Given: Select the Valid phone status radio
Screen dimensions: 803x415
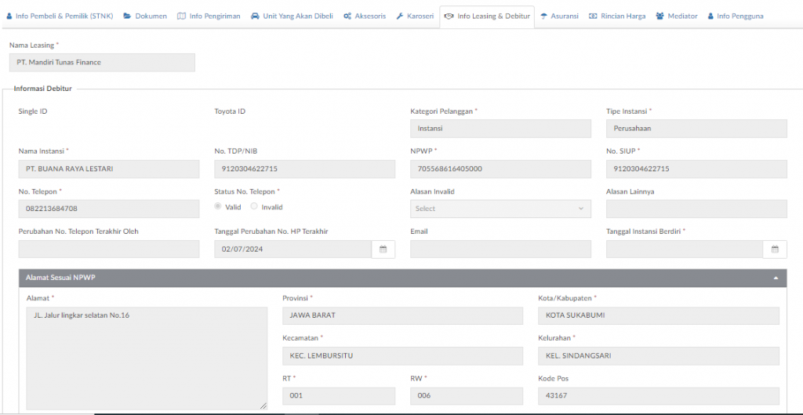Looking at the screenshot, I should 218,206.
